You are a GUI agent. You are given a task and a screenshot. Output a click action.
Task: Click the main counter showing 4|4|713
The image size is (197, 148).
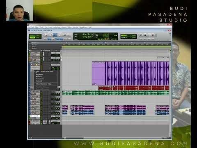[x=87, y=34]
